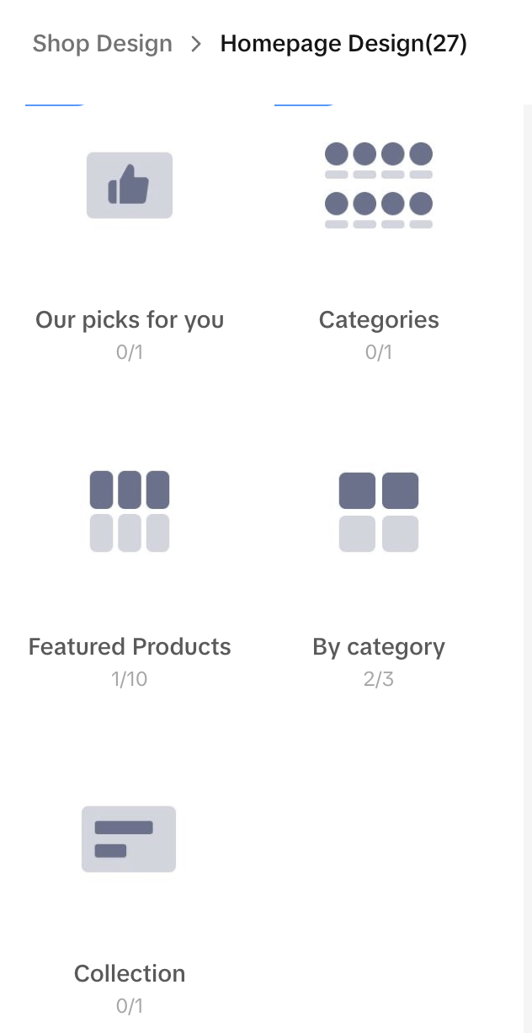Click the Categories module label
This screenshot has height=1033, width=532.
(379, 320)
